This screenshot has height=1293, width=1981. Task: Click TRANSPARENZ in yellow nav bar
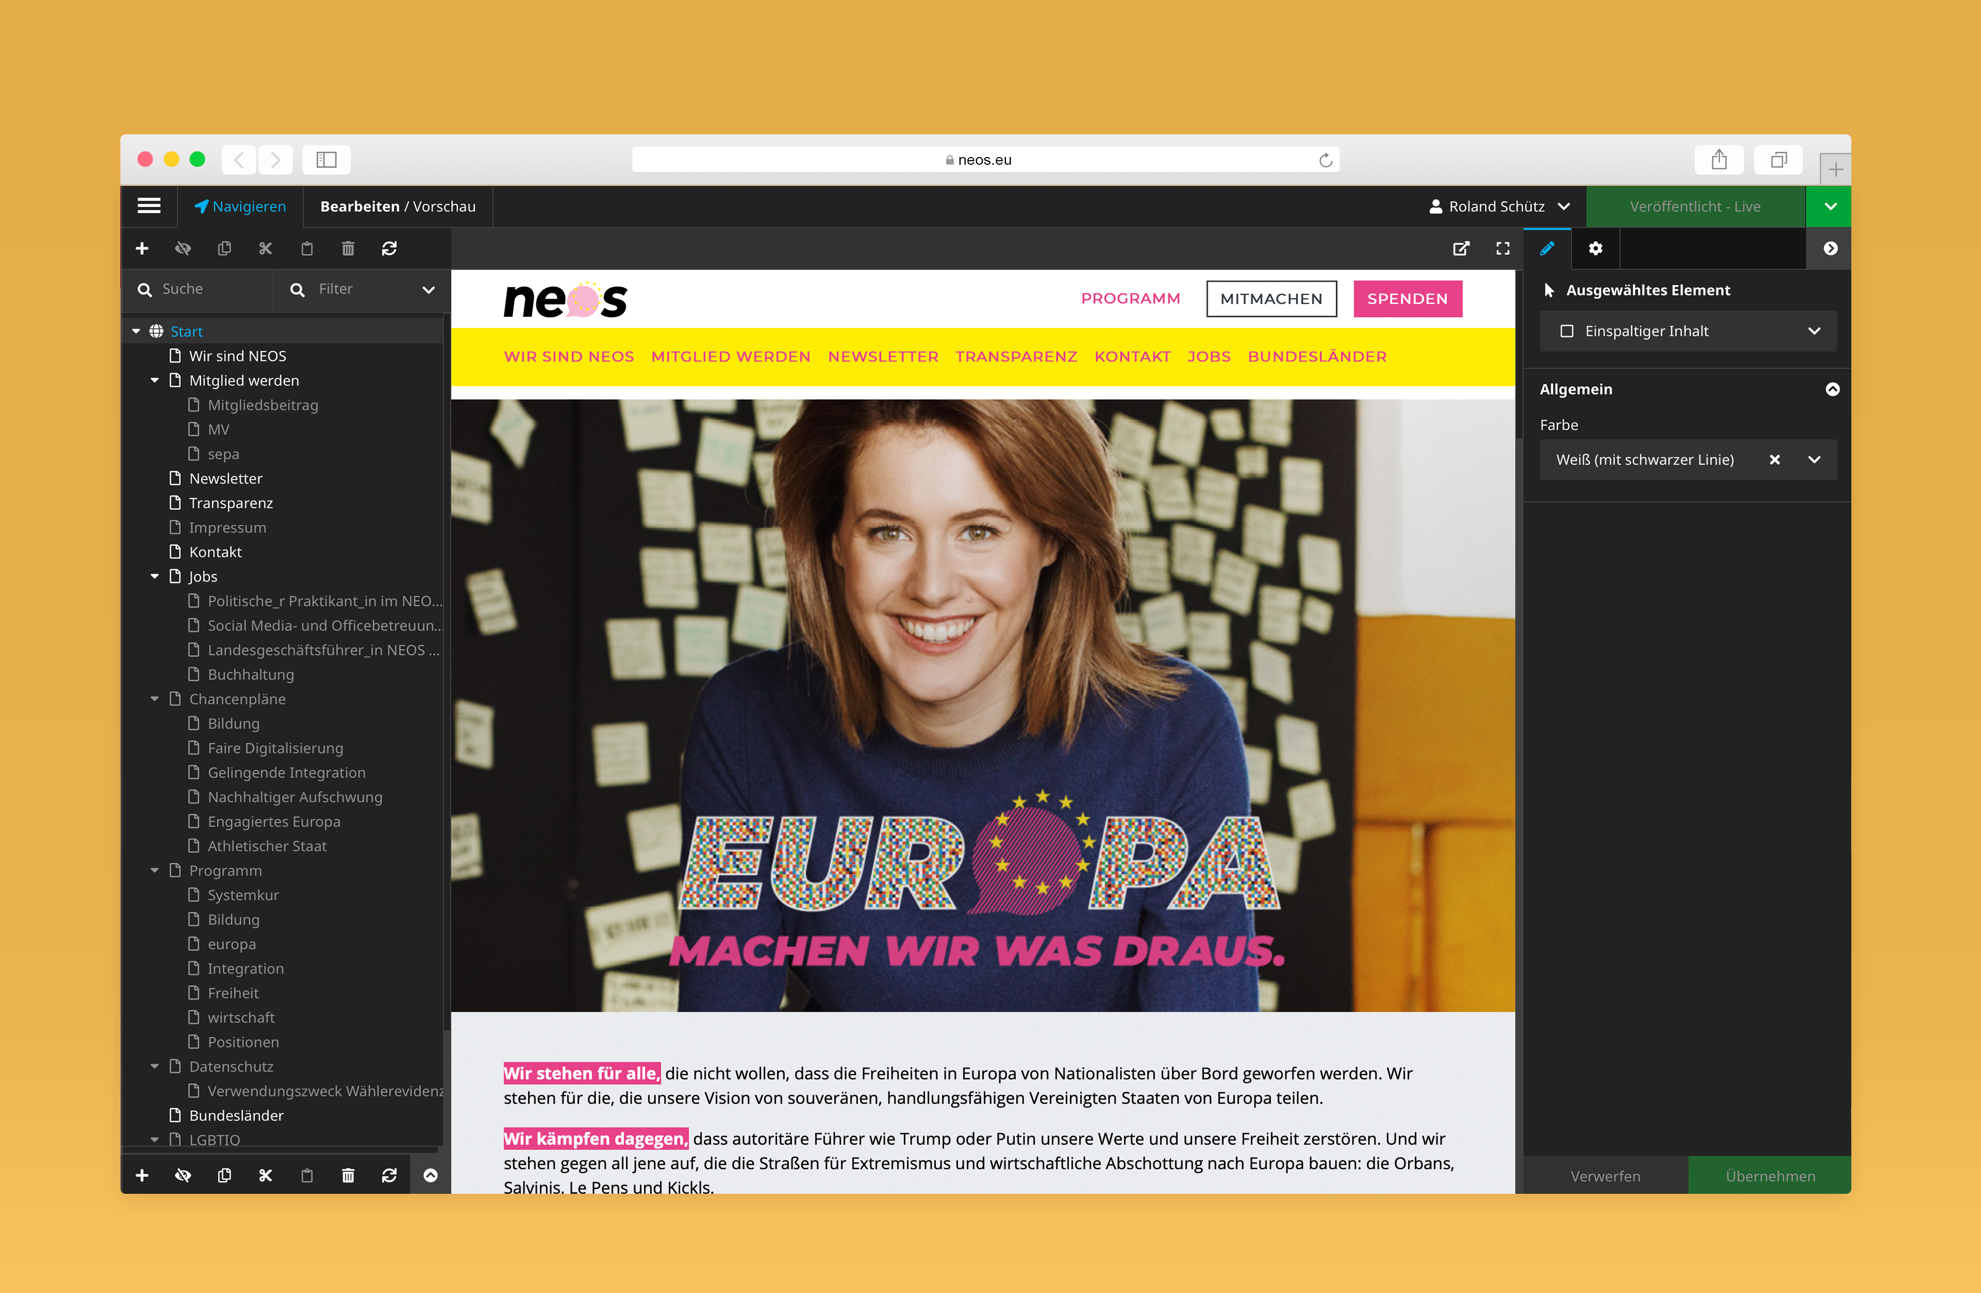[1016, 356]
